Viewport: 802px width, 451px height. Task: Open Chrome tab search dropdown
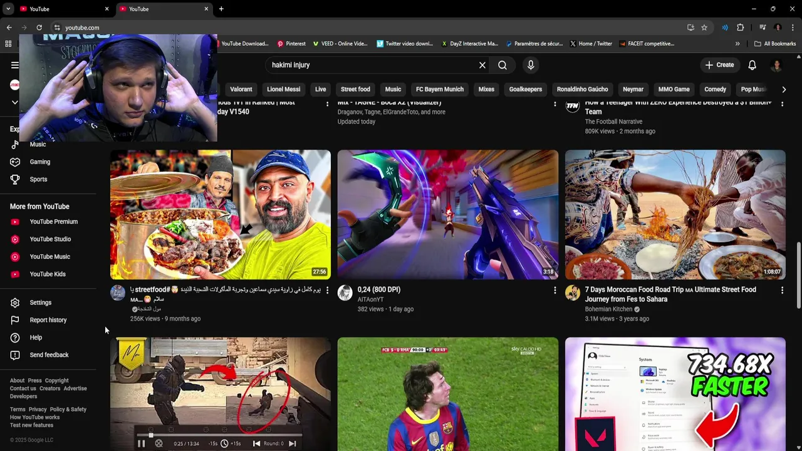pos(8,9)
